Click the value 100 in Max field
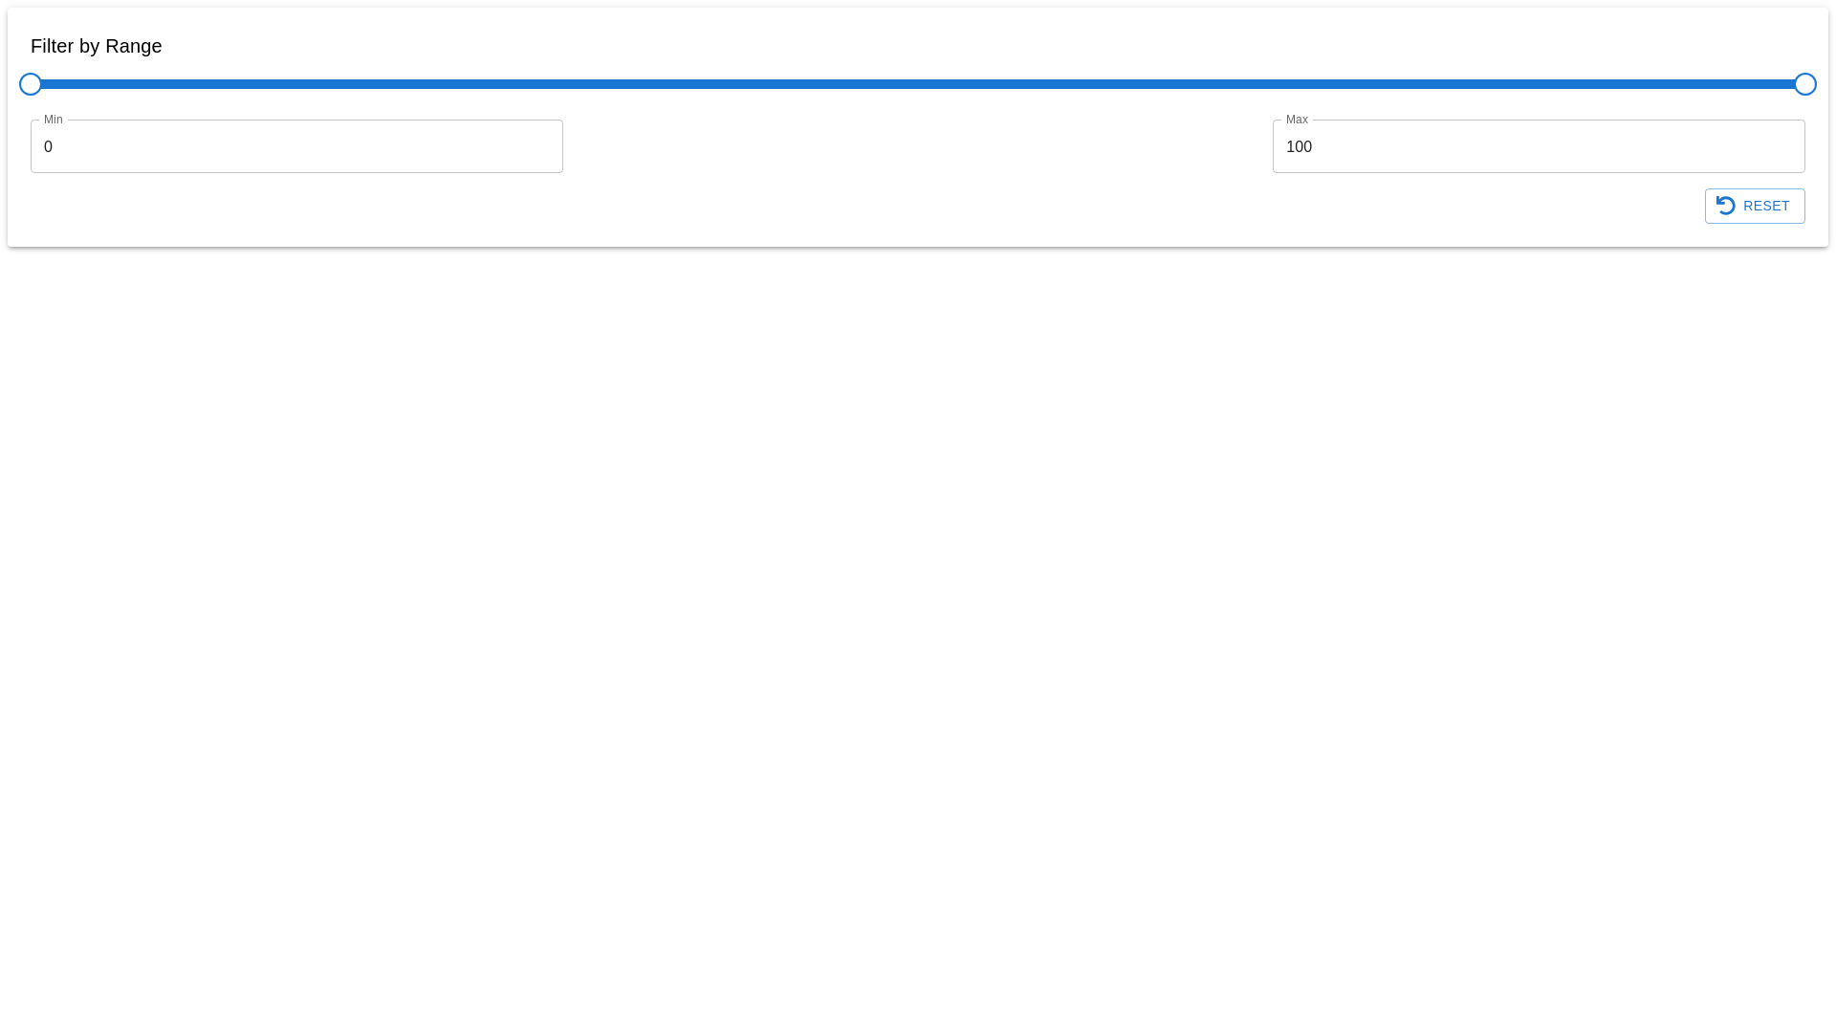Screen dimensions: 1836x1033 point(1299,147)
